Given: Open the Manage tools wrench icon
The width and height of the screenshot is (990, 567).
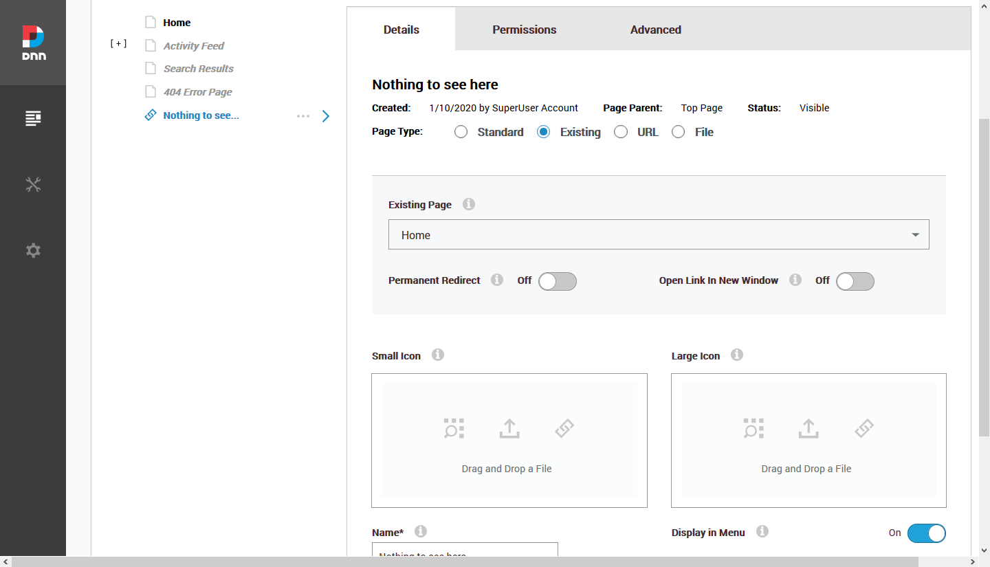Looking at the screenshot, I should (x=33, y=184).
